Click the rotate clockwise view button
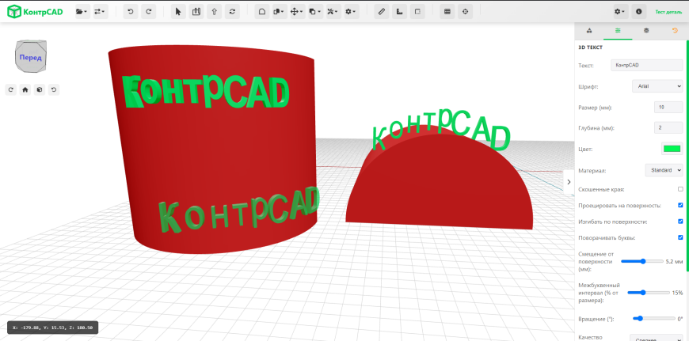Image resolution: width=689 pixels, height=341 pixels. (11, 90)
